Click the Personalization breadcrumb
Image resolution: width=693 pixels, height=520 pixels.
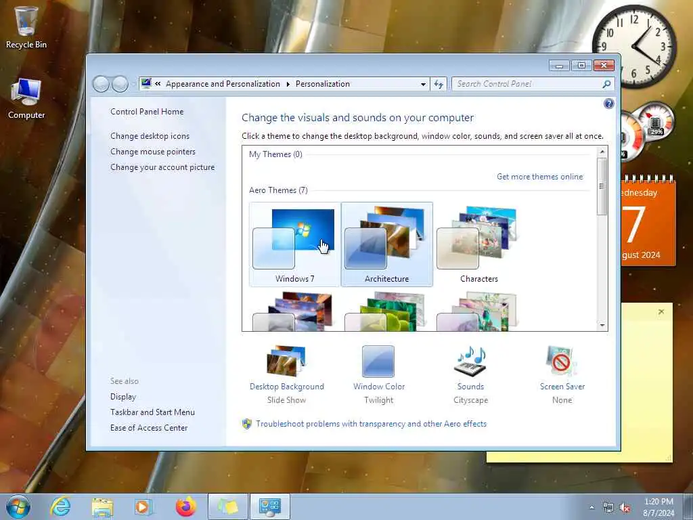(323, 83)
